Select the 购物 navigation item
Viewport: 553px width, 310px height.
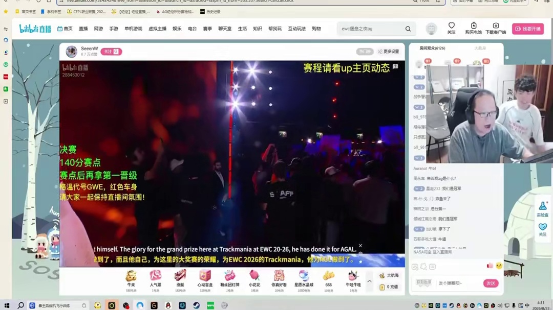click(x=316, y=29)
